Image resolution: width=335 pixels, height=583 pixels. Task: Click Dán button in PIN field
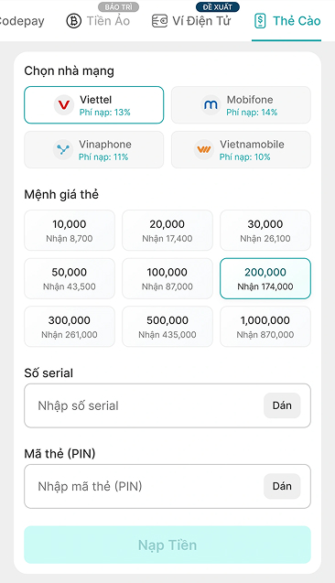pyautogui.click(x=282, y=486)
